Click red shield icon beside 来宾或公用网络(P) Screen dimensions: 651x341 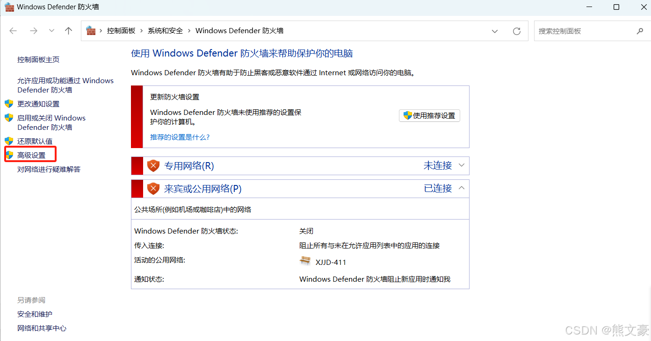(153, 189)
